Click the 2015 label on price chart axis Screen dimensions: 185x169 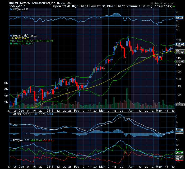pos(50,111)
